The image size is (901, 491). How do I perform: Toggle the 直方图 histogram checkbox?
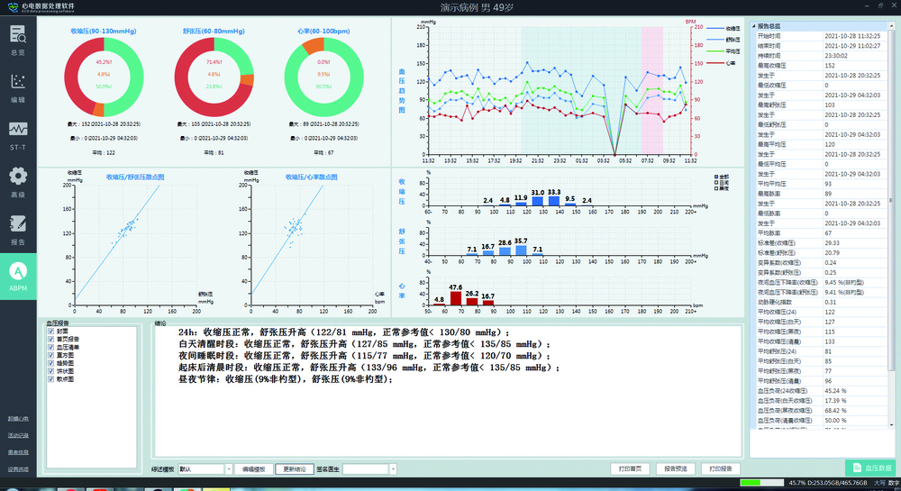[50, 355]
